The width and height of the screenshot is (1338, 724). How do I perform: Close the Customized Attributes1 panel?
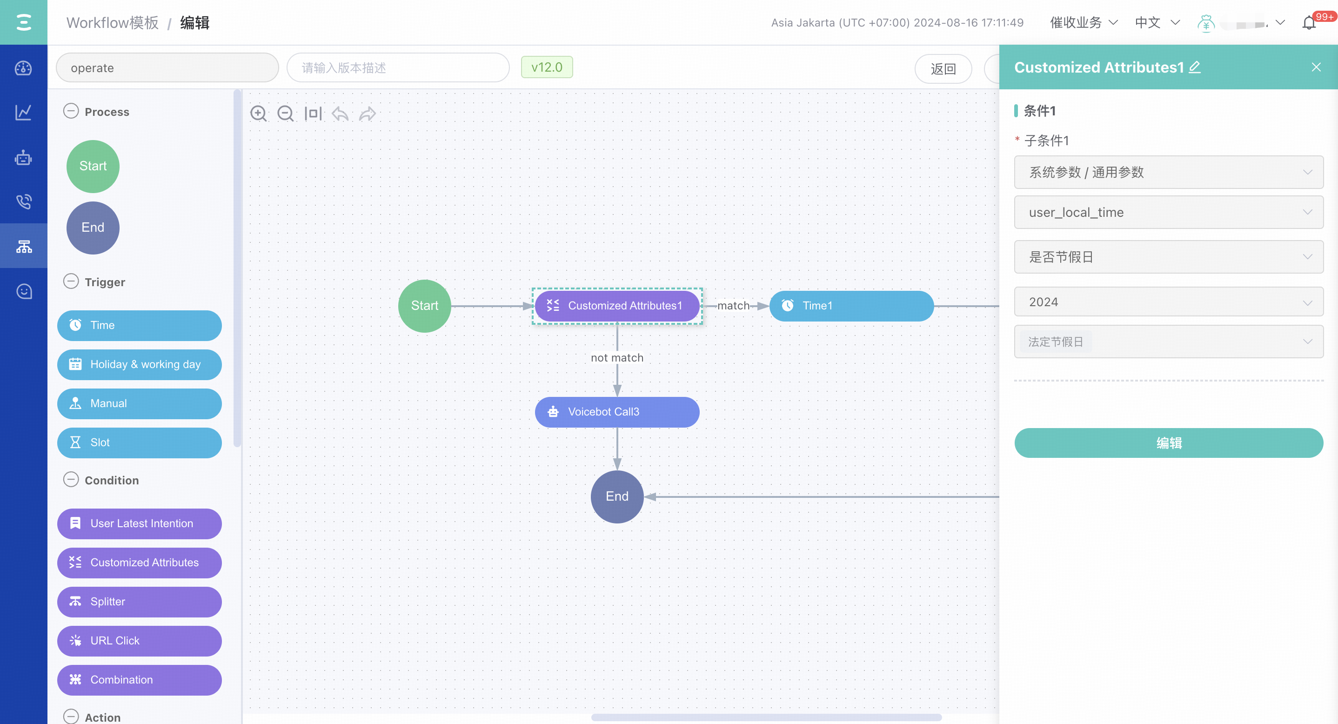pyautogui.click(x=1316, y=67)
